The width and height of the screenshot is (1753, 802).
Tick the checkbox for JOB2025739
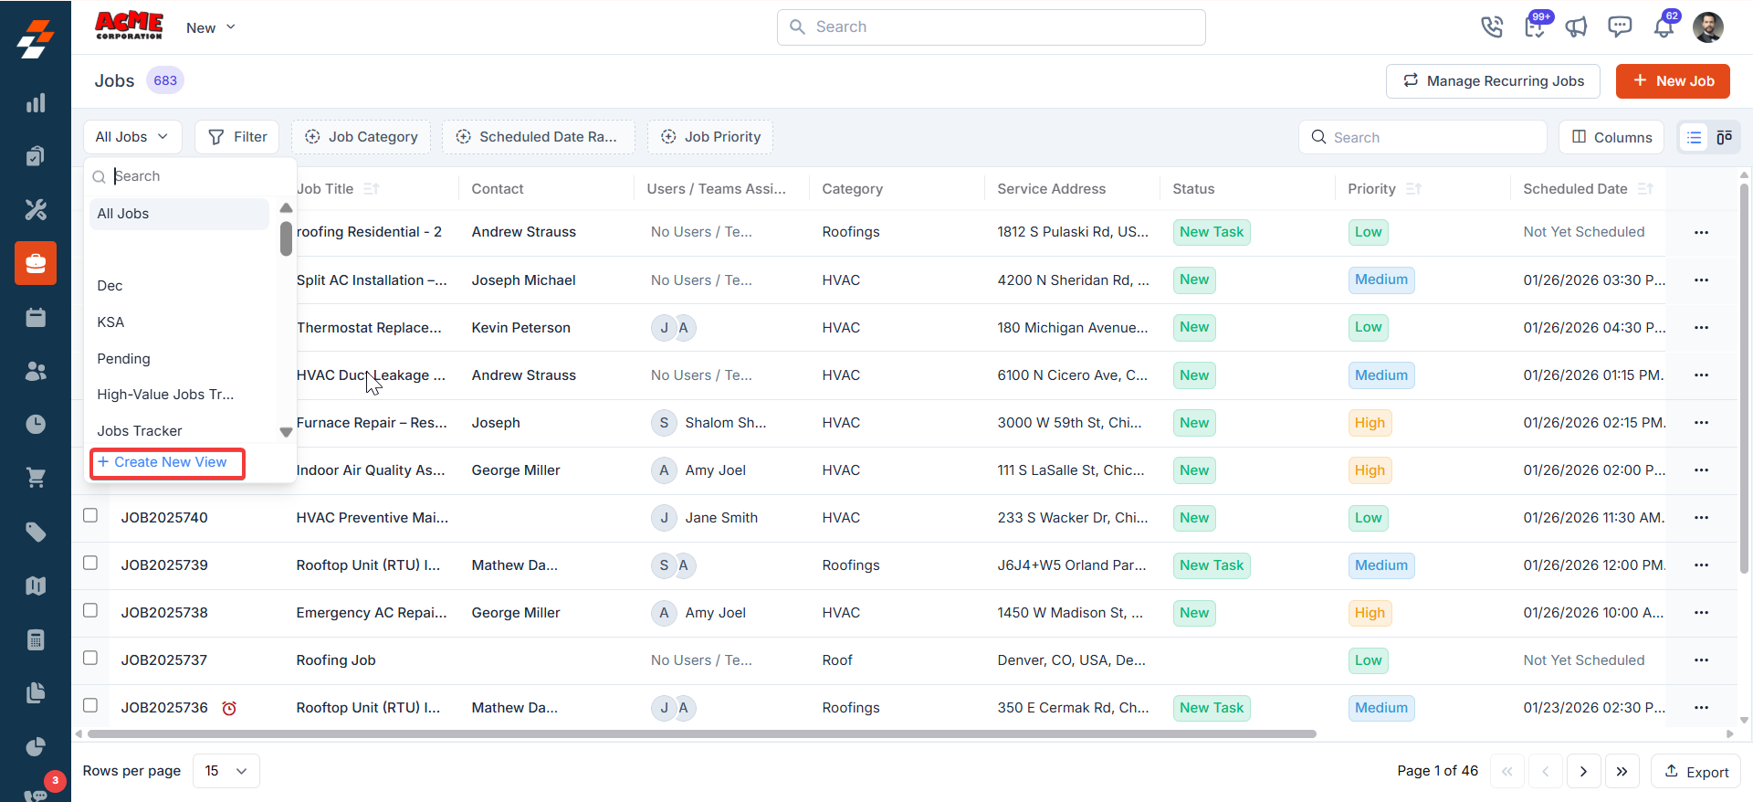point(90,563)
